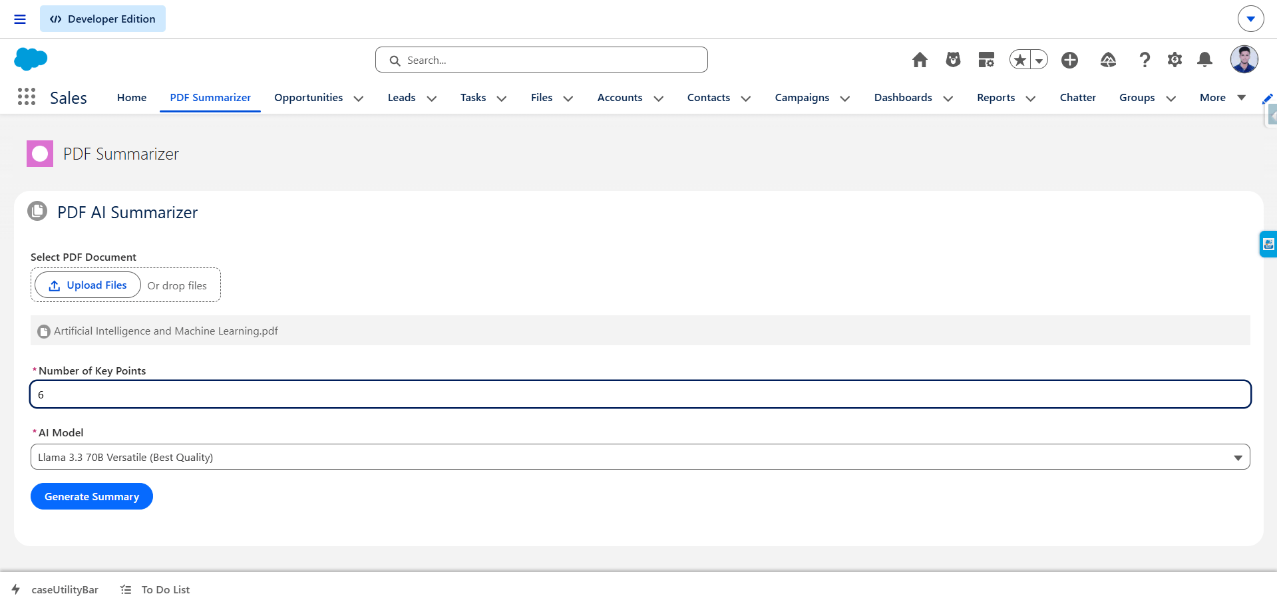Click the To Do List checklist icon
This screenshot has width=1277, height=602.
[126, 589]
